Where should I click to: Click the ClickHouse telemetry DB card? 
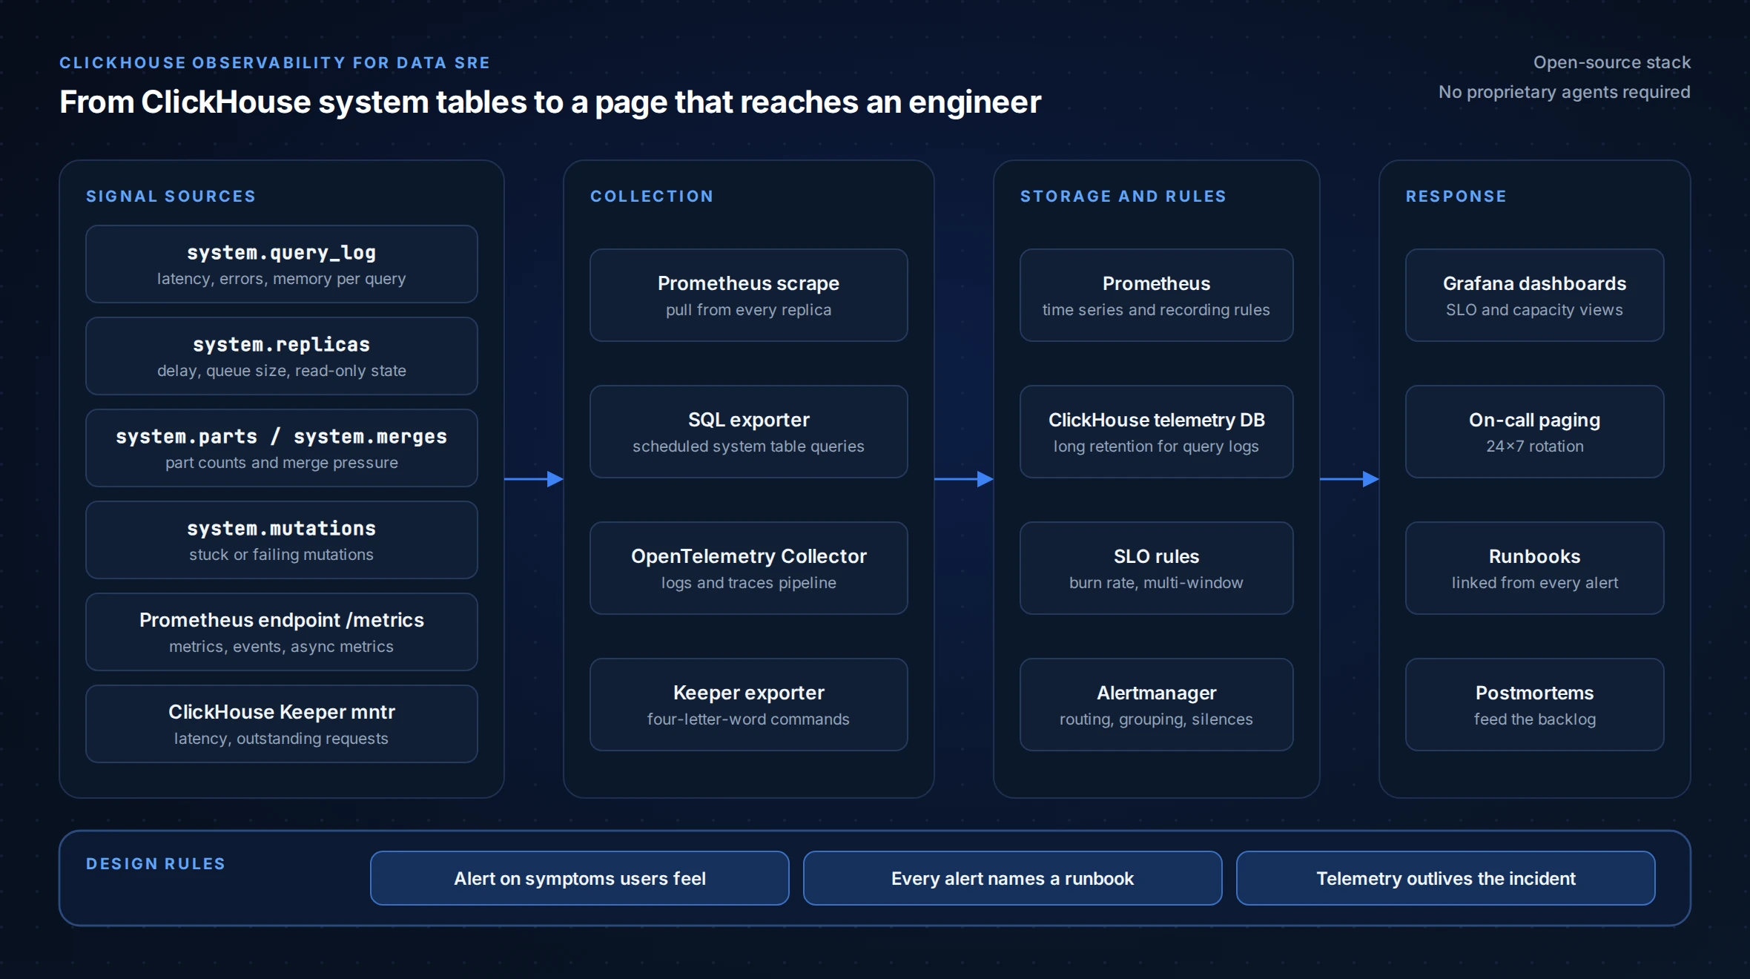click(1157, 432)
